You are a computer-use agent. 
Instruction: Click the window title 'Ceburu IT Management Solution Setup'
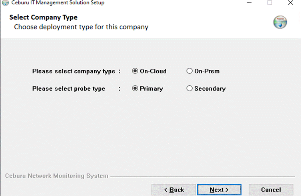click(58, 3)
